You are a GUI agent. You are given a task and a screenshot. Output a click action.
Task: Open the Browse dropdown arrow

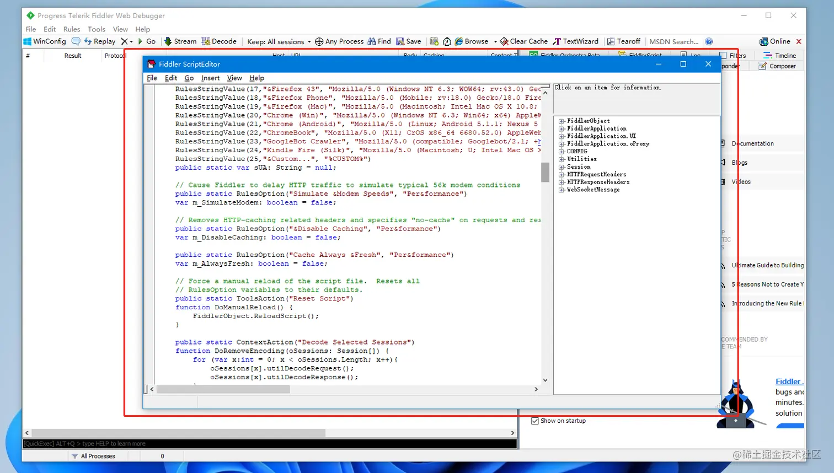click(x=495, y=42)
